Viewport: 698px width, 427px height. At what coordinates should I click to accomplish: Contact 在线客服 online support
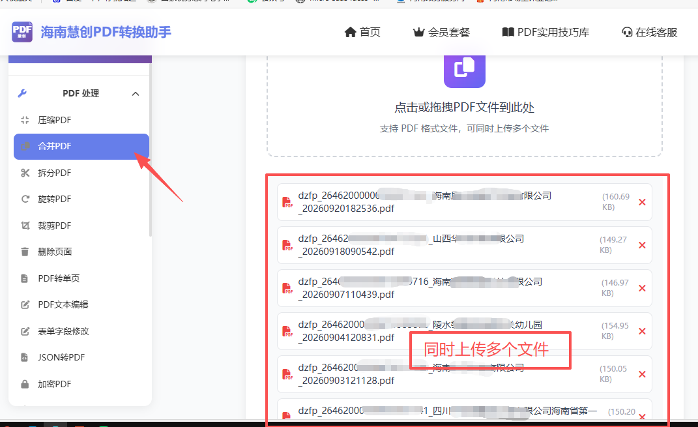(650, 32)
